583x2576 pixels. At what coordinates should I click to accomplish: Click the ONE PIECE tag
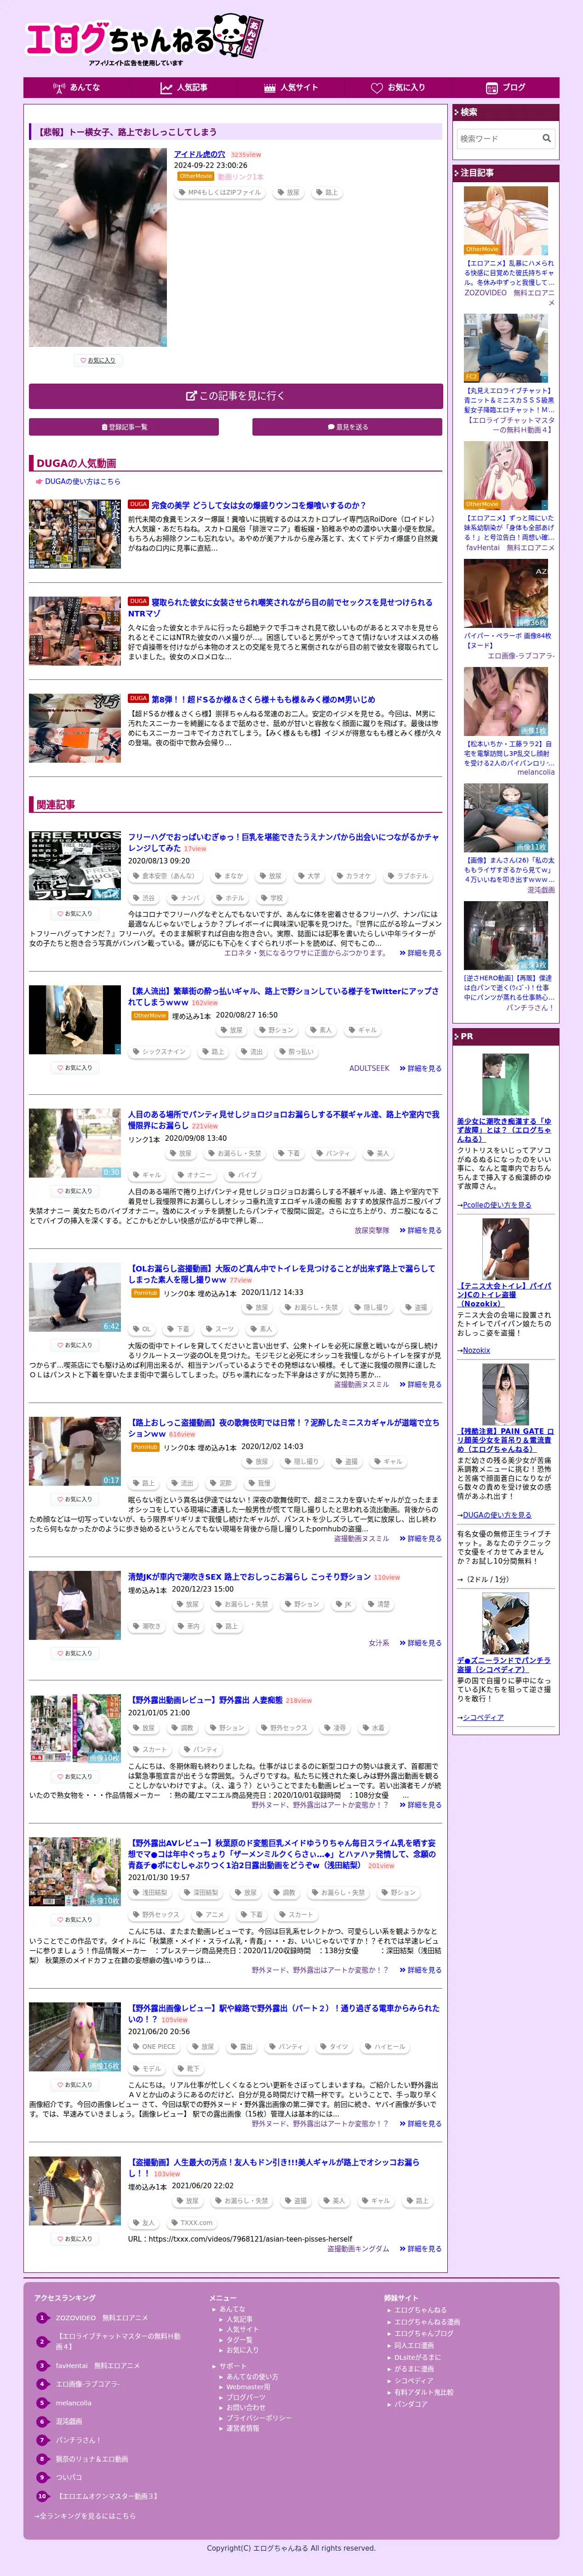pos(154,2047)
